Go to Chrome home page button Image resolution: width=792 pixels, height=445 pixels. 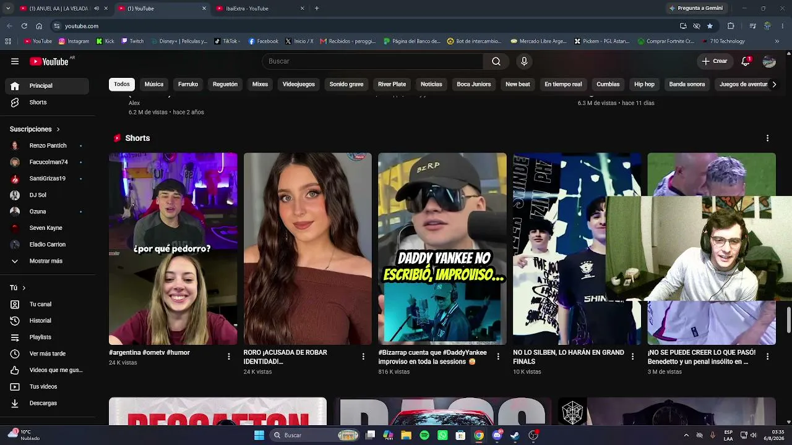pyautogui.click(x=39, y=26)
